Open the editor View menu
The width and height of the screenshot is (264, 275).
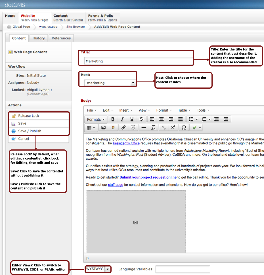144,110
